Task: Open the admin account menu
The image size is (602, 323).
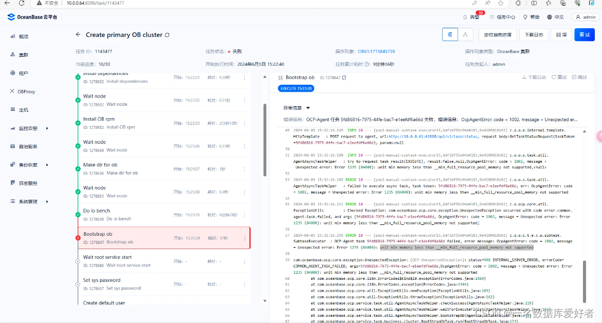Action: coord(585,16)
